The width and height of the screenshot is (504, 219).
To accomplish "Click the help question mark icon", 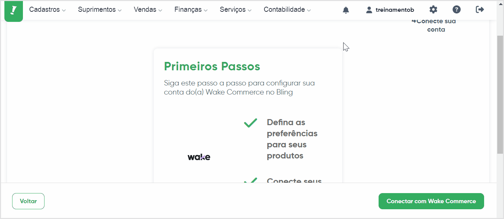I will 456,9.
